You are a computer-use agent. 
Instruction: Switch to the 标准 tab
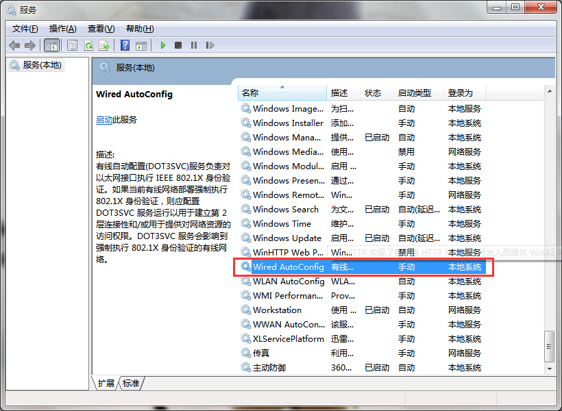131,384
